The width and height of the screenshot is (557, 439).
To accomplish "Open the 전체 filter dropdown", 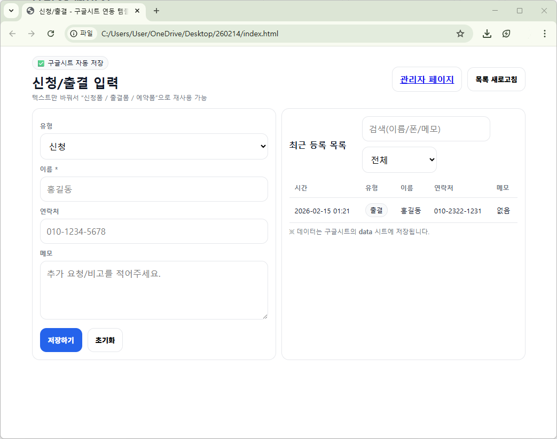I will click(x=399, y=160).
